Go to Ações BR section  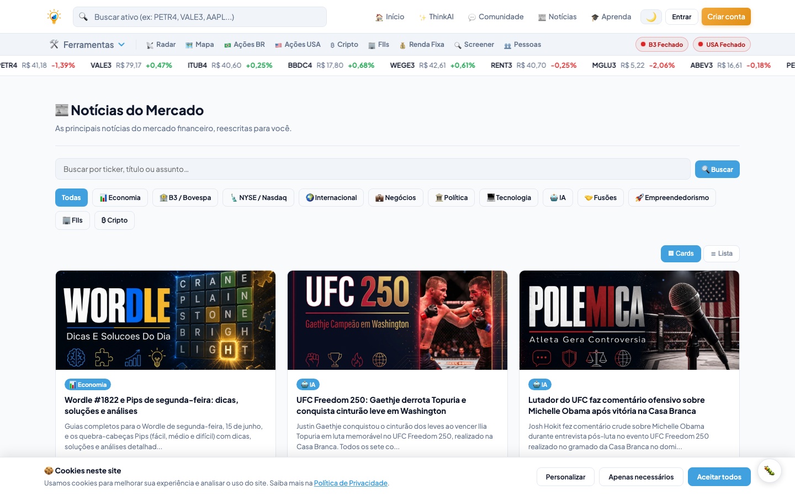click(x=244, y=45)
